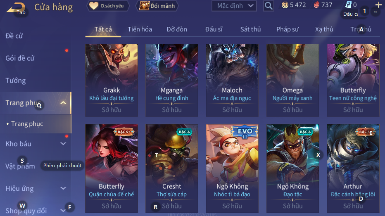The image size is (385, 216).
Task: Select the Pháp sư tab
Action: tap(287, 29)
